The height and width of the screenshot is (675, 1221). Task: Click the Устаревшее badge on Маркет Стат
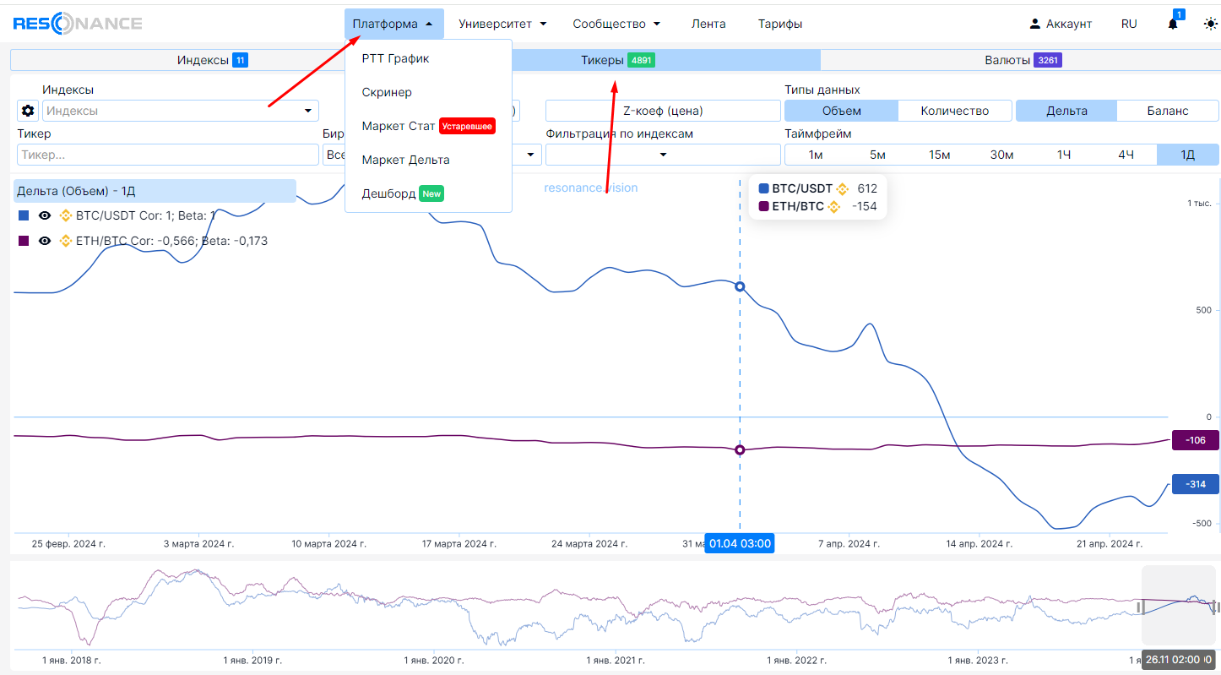pyautogui.click(x=467, y=126)
